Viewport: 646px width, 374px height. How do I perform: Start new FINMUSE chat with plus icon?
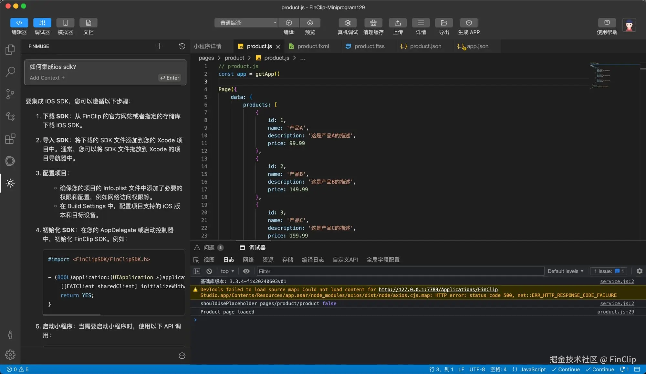coord(160,46)
